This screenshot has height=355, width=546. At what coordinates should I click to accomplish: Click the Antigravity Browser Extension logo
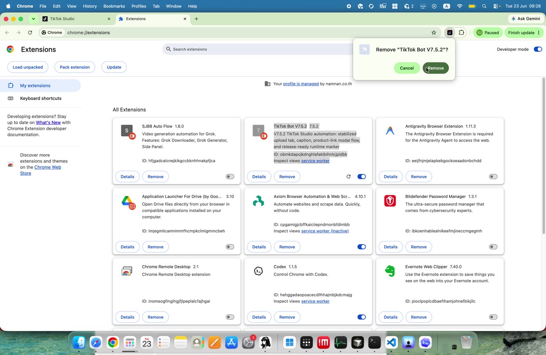point(390,131)
